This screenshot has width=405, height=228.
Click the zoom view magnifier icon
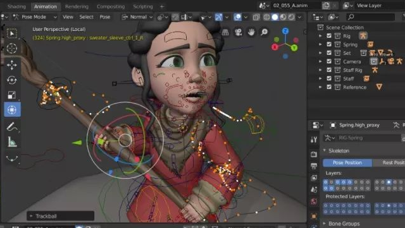[x=265, y=32]
